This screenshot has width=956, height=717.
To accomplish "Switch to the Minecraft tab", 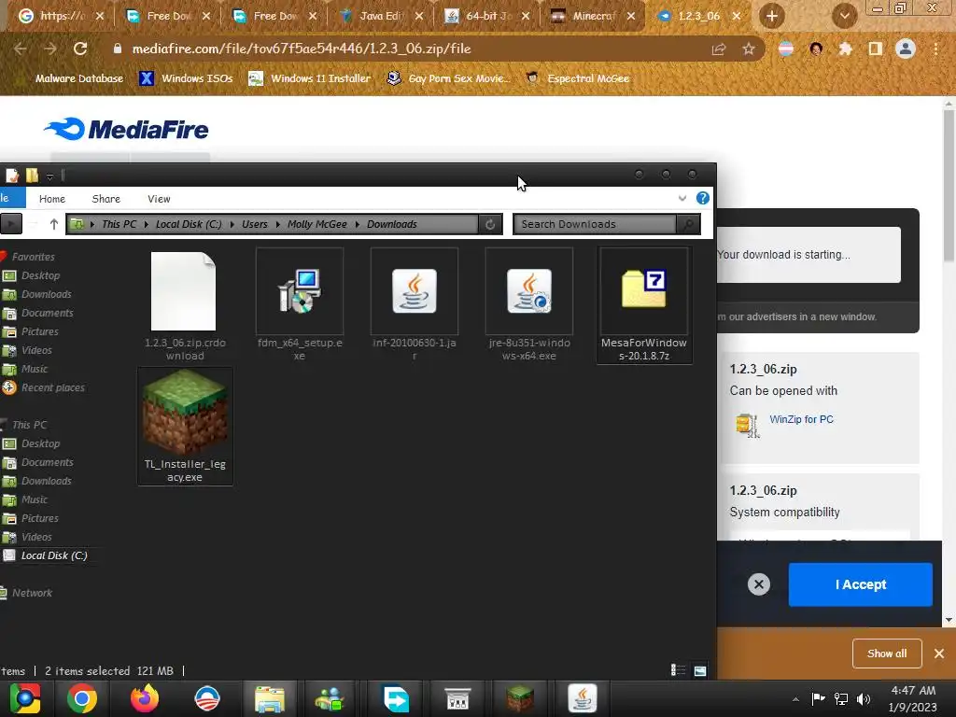I will tap(593, 16).
